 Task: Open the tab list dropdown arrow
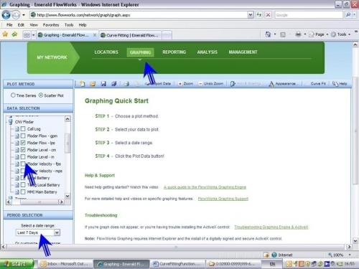point(33,35)
